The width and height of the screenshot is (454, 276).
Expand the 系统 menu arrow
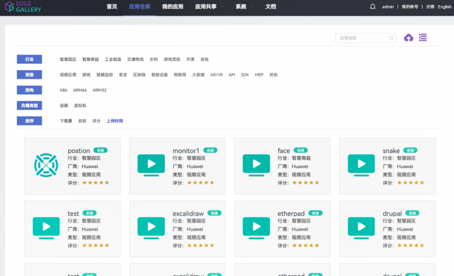(252, 6)
